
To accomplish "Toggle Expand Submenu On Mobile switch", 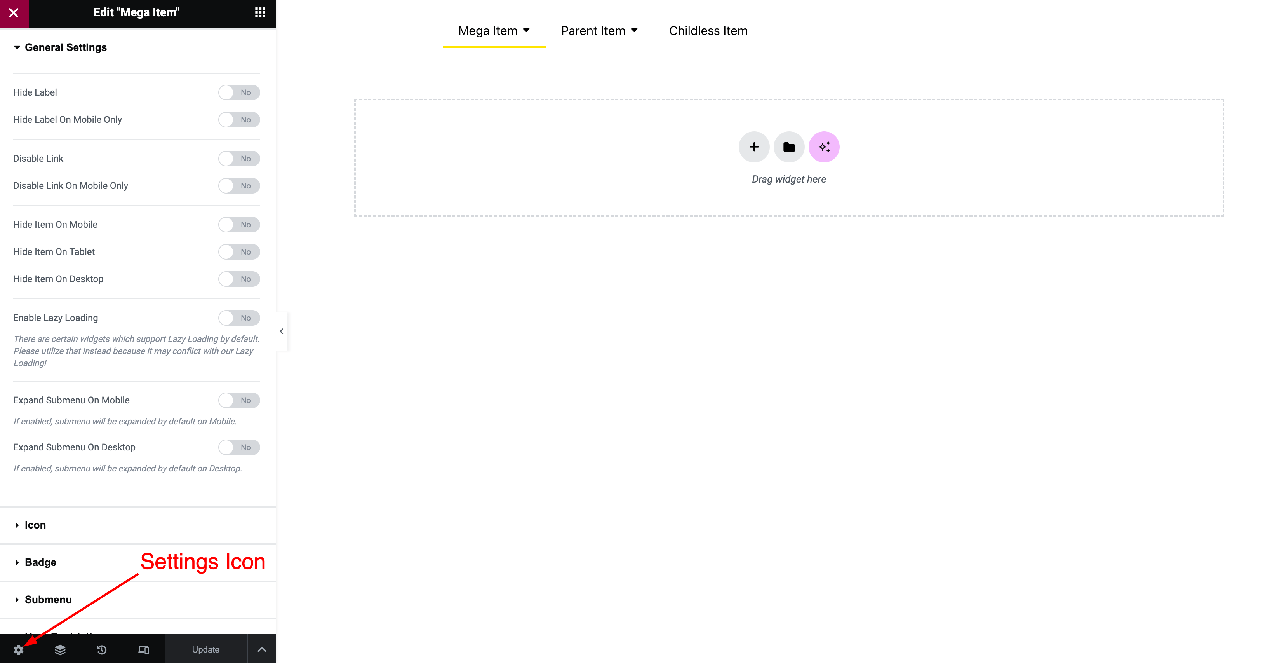I will click(239, 400).
